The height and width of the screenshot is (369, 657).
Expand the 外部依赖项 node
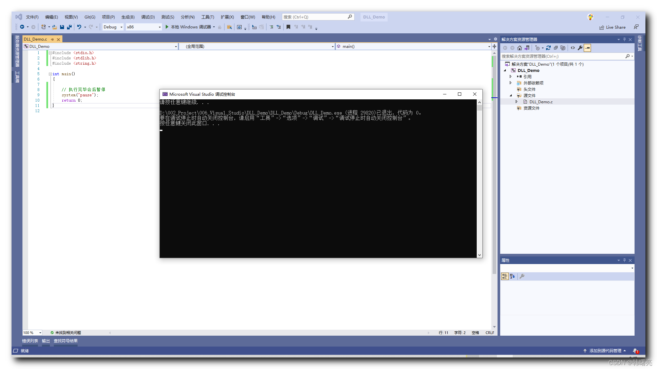(x=510, y=83)
